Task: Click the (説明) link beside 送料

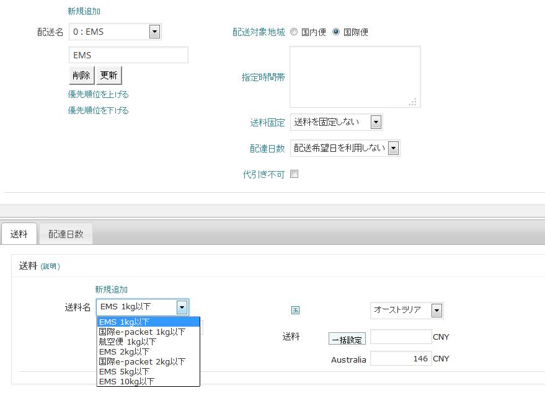Action: [50, 267]
